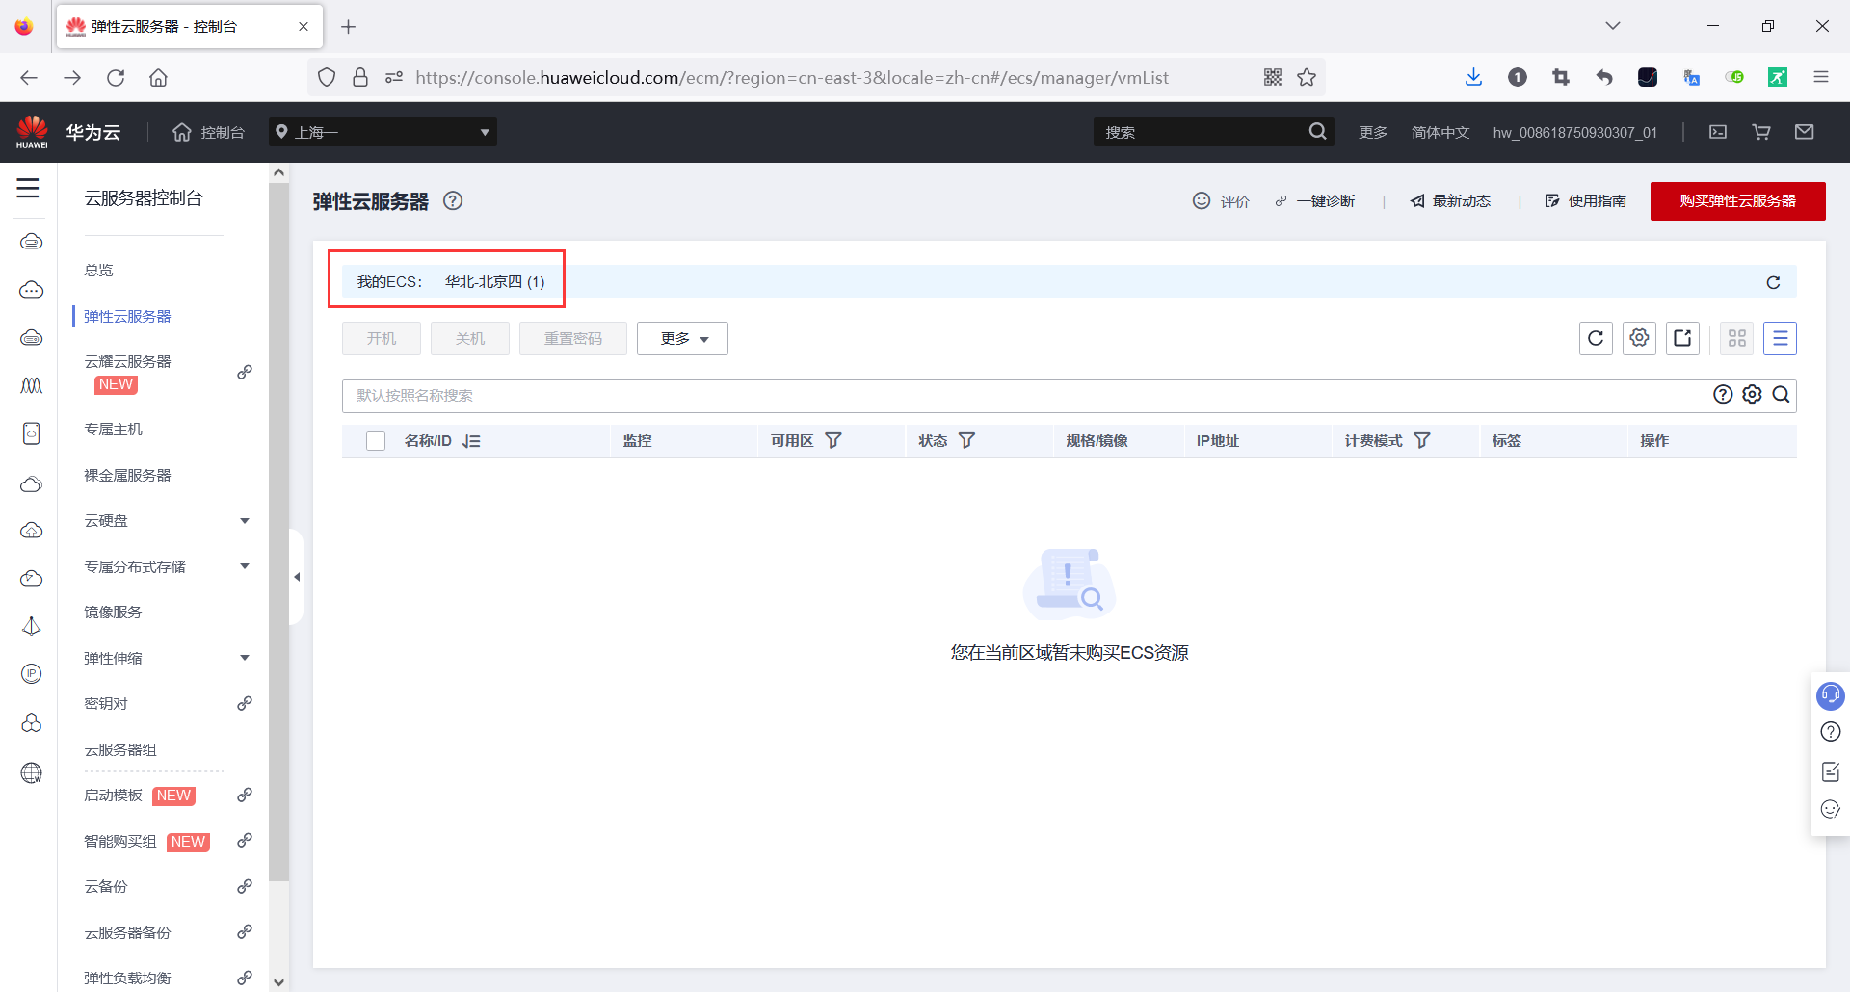Select 弹性云服务器 in the sidebar
This screenshot has height=992, width=1850.
[127, 316]
